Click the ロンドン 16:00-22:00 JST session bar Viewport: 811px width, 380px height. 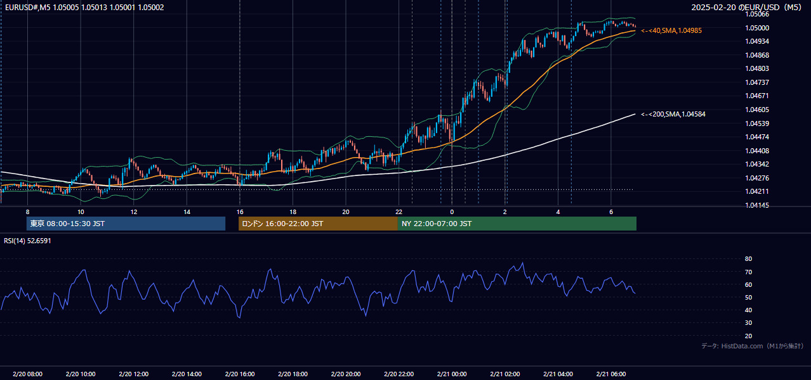click(318, 224)
